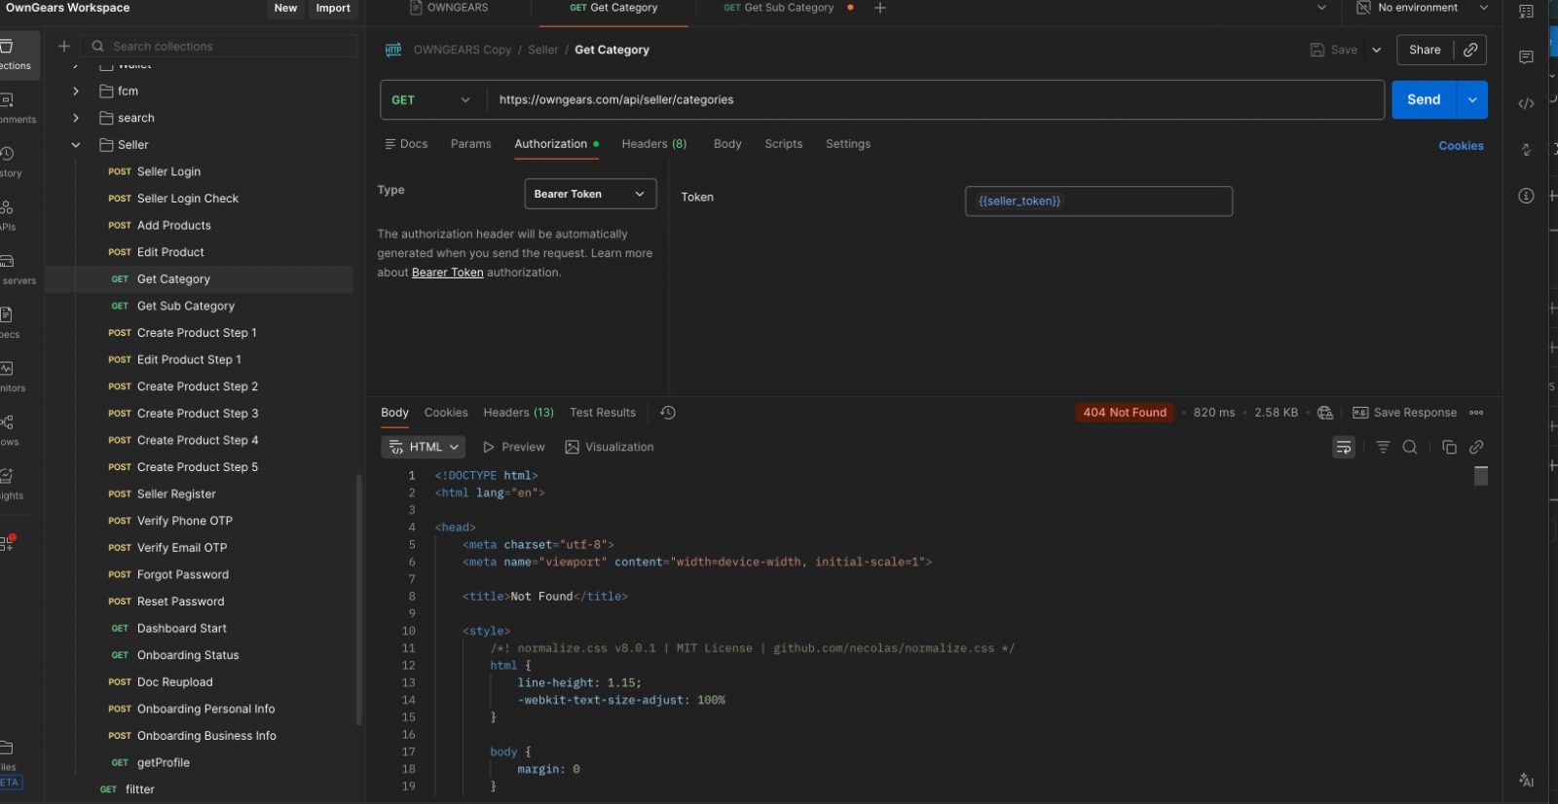Click the copy link icon next to Share
This screenshot has width=1558, height=804.
point(1470,50)
